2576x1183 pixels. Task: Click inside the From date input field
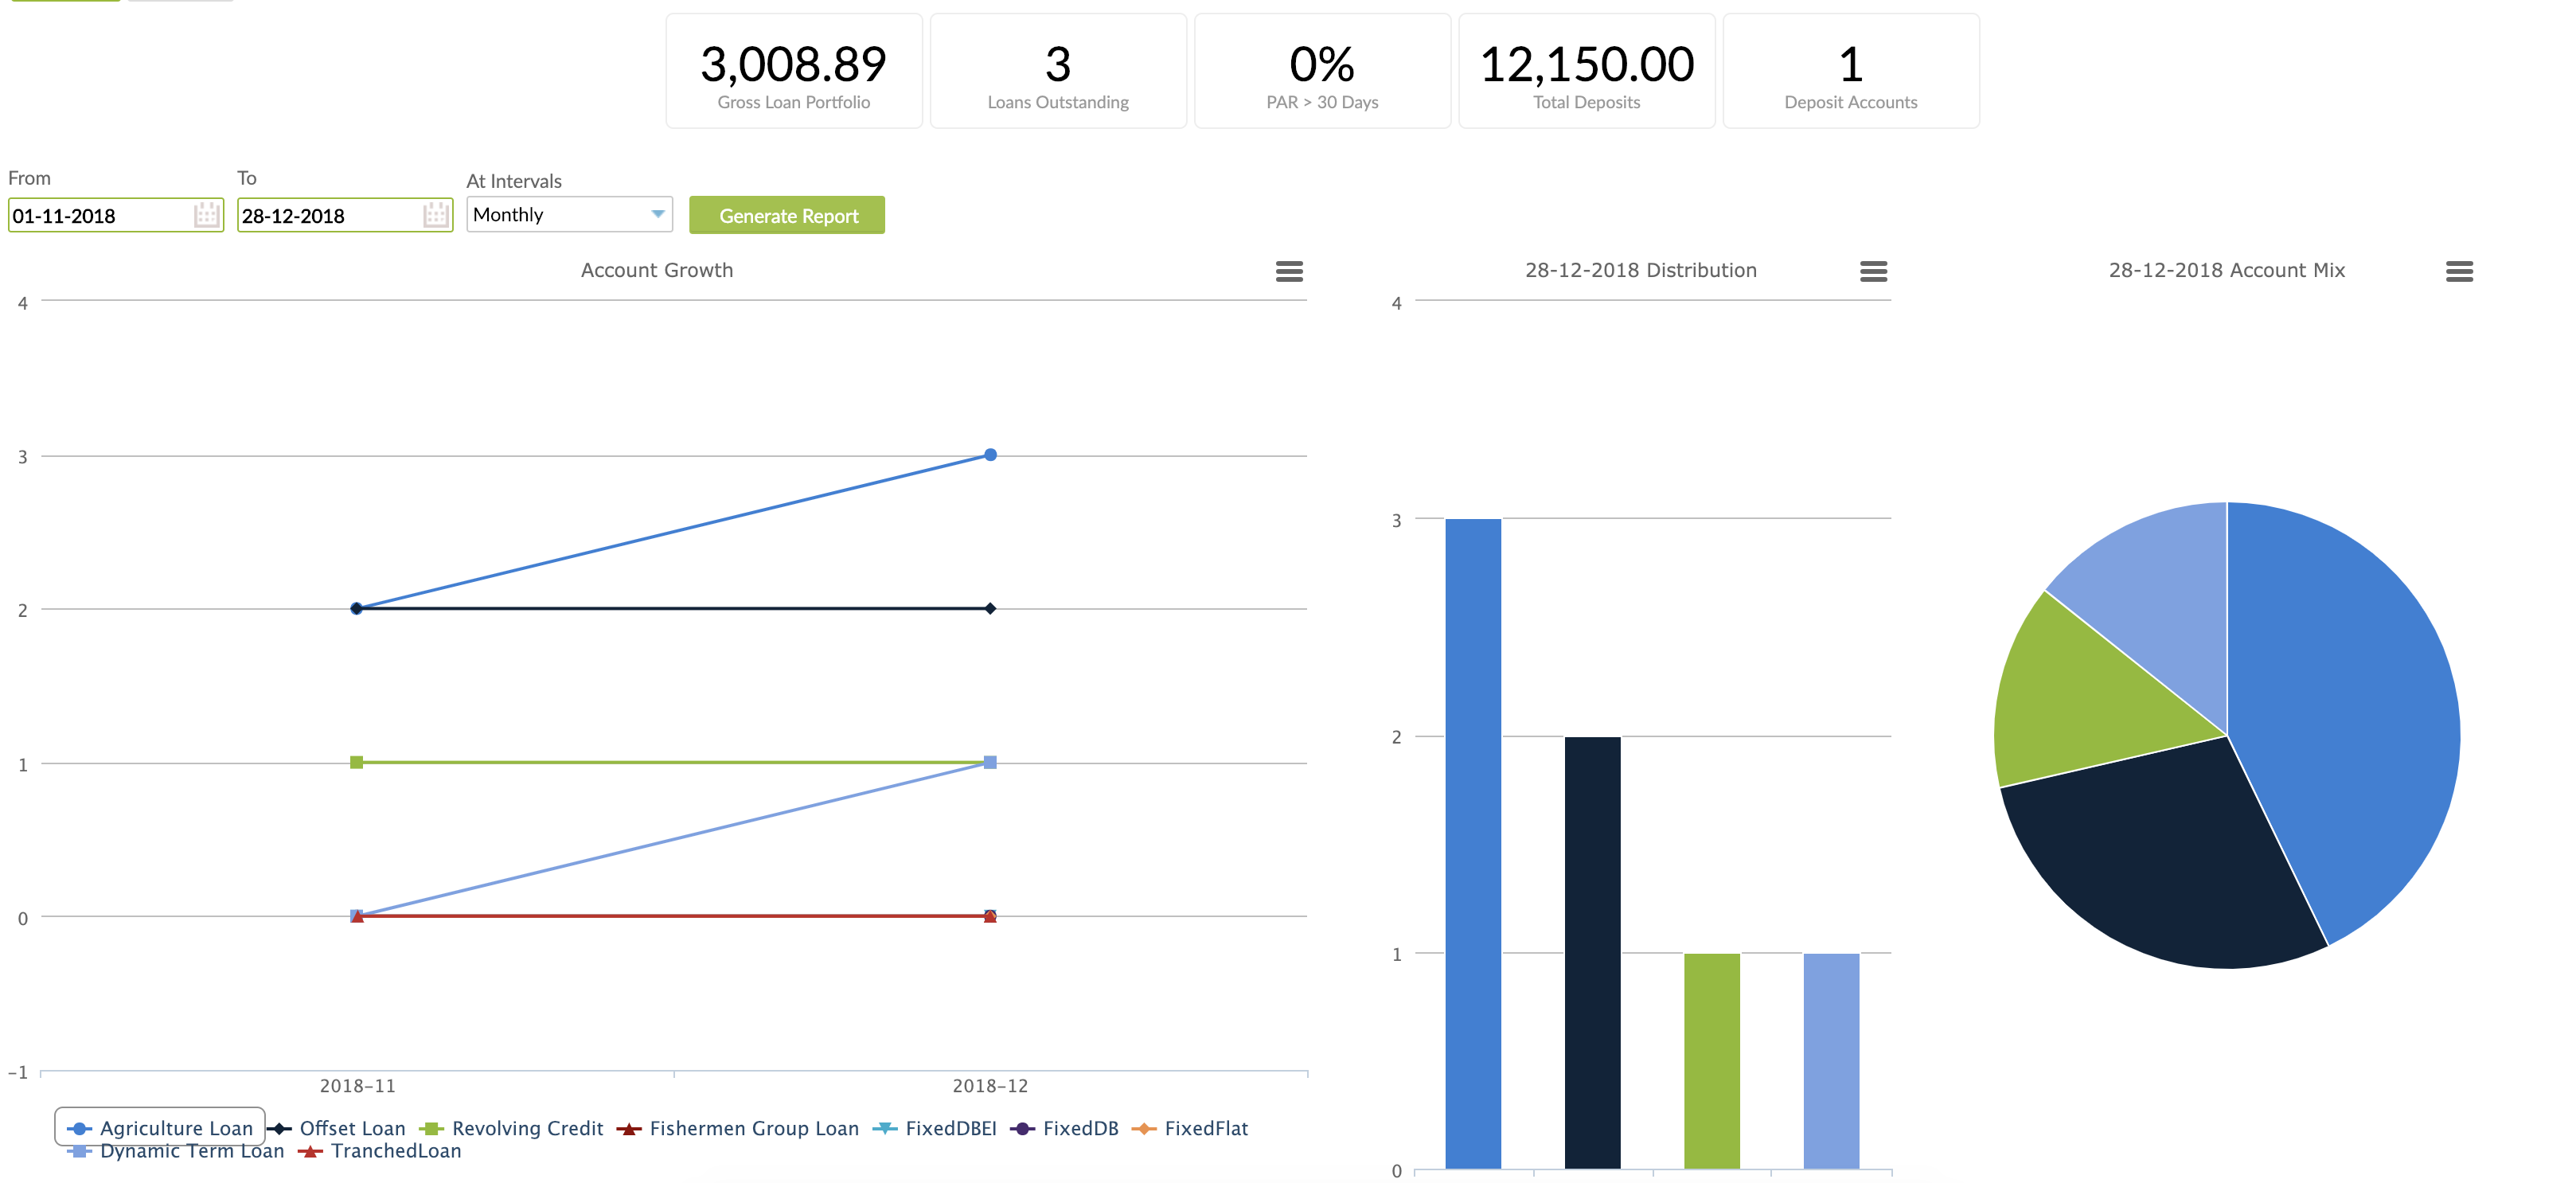pos(100,215)
